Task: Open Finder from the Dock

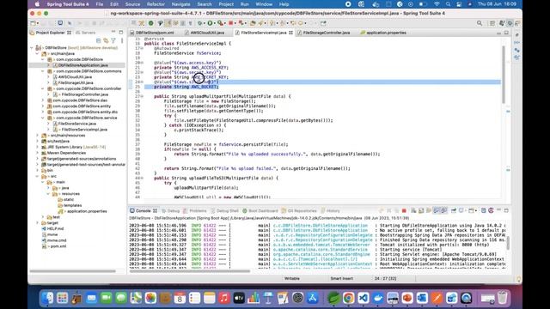Action: pos(47,298)
